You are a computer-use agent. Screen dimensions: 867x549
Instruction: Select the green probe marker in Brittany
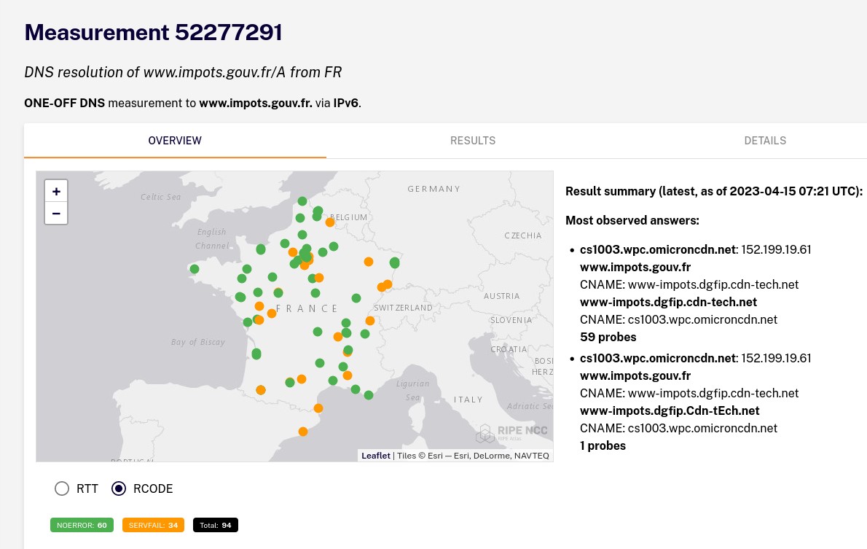tap(195, 269)
